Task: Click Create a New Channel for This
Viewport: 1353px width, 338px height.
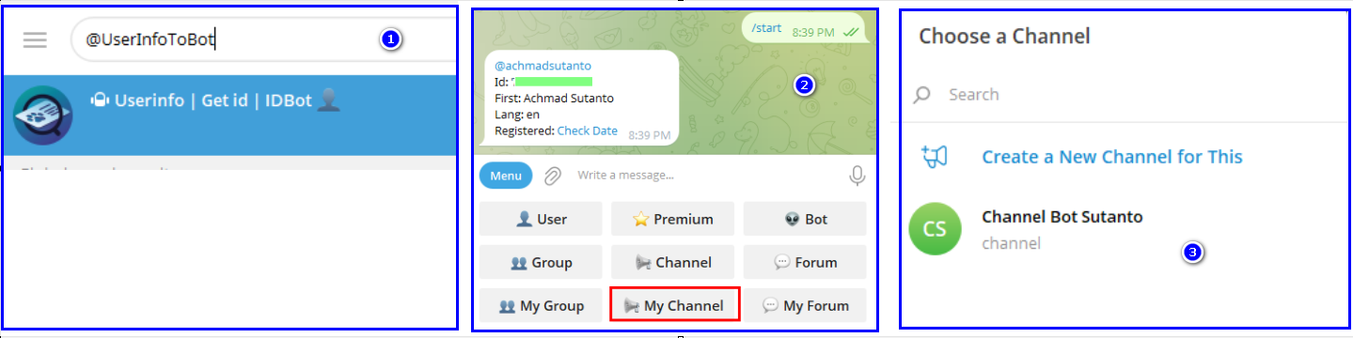Action: click(x=1112, y=157)
